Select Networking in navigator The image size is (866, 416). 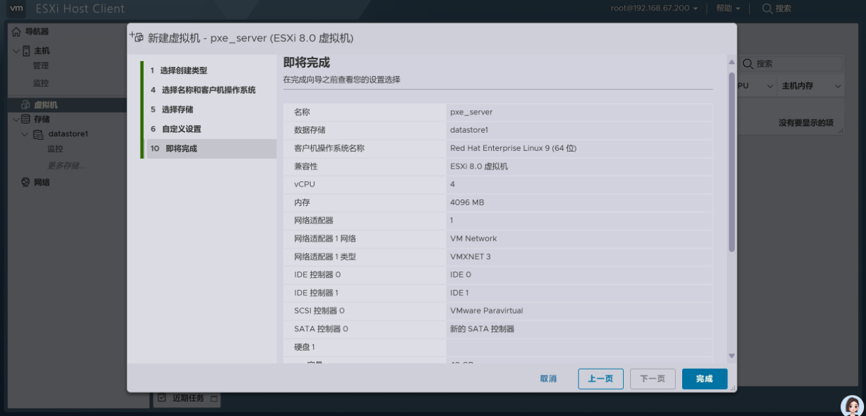click(41, 182)
